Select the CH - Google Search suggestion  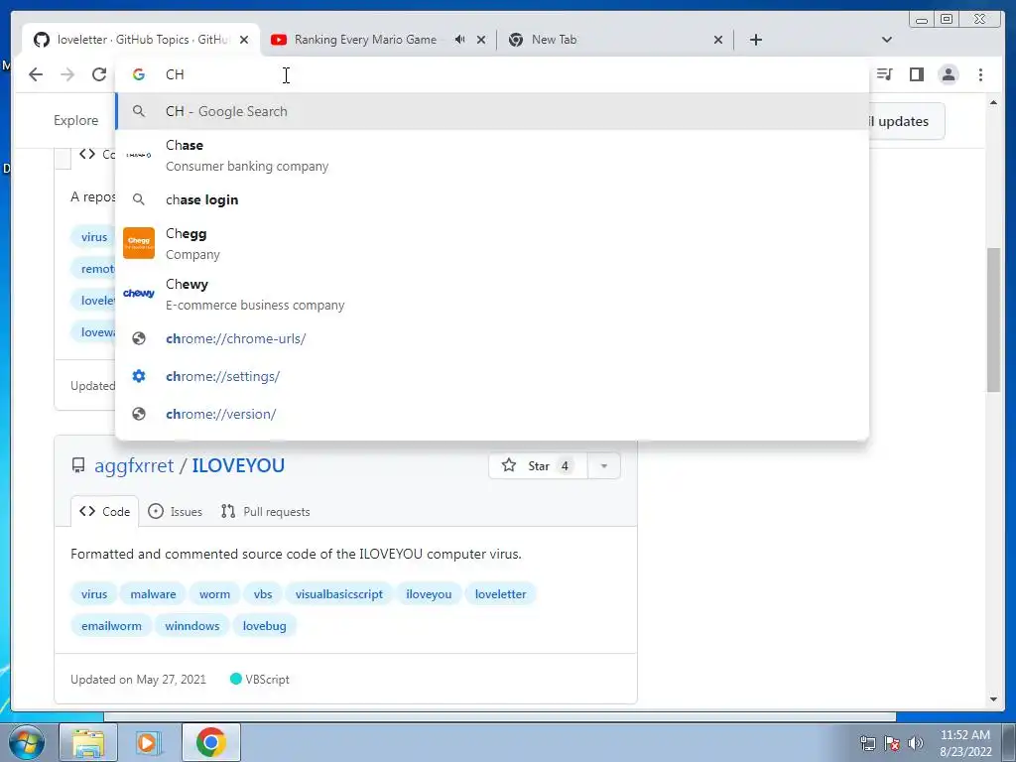(x=492, y=111)
